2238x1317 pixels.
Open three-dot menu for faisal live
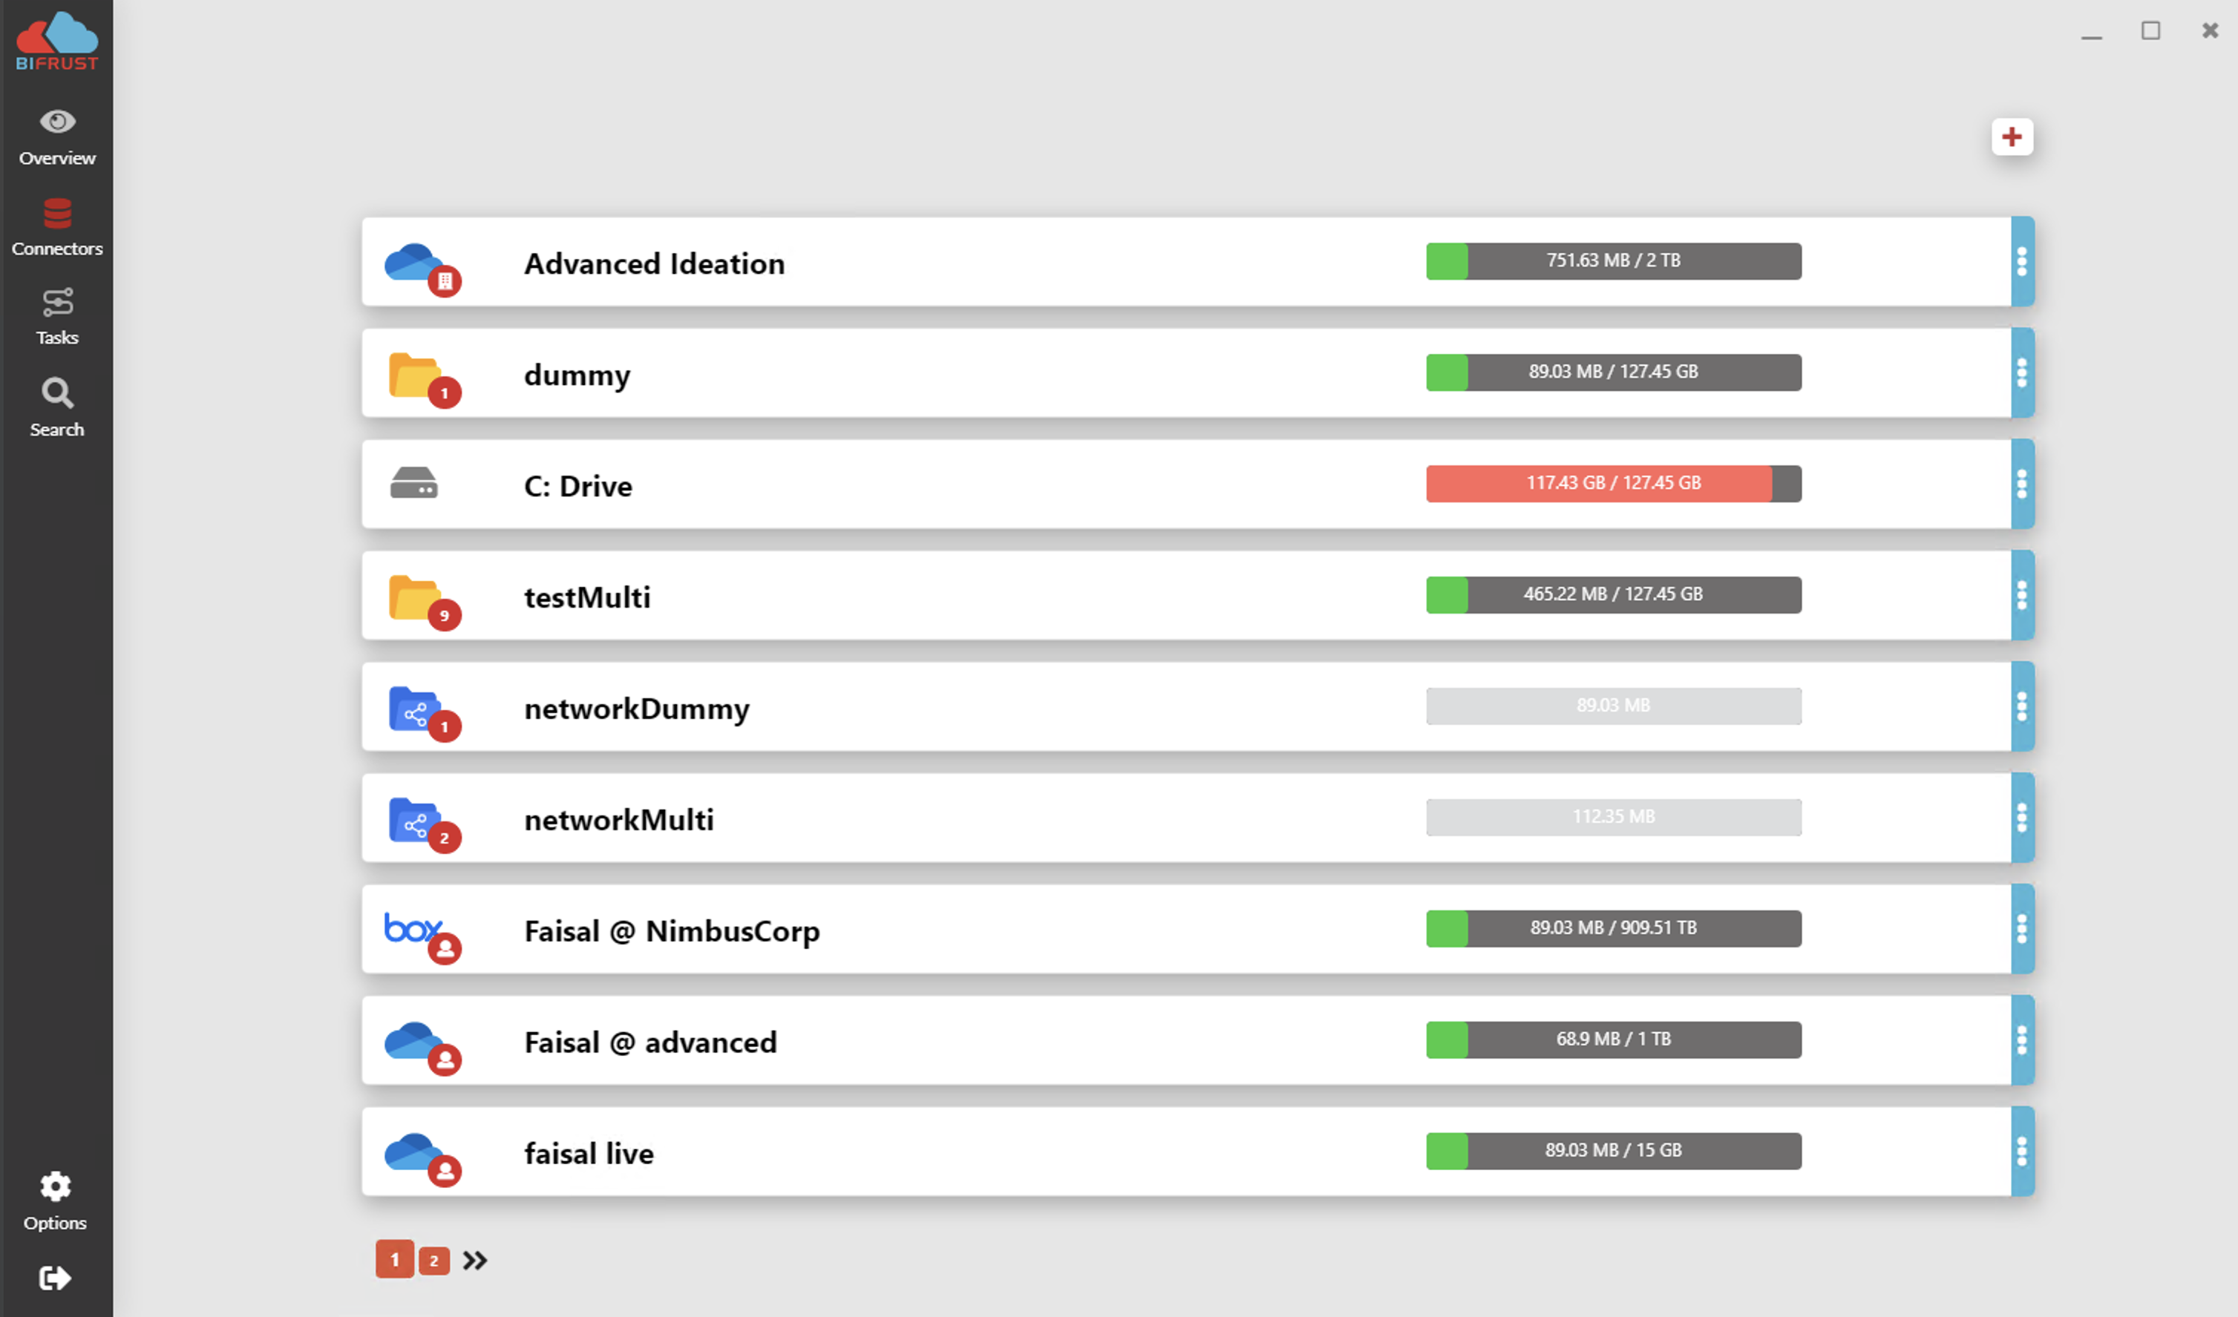[x=2022, y=1151]
